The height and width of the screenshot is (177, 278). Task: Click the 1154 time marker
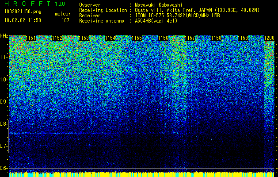[110, 38]
